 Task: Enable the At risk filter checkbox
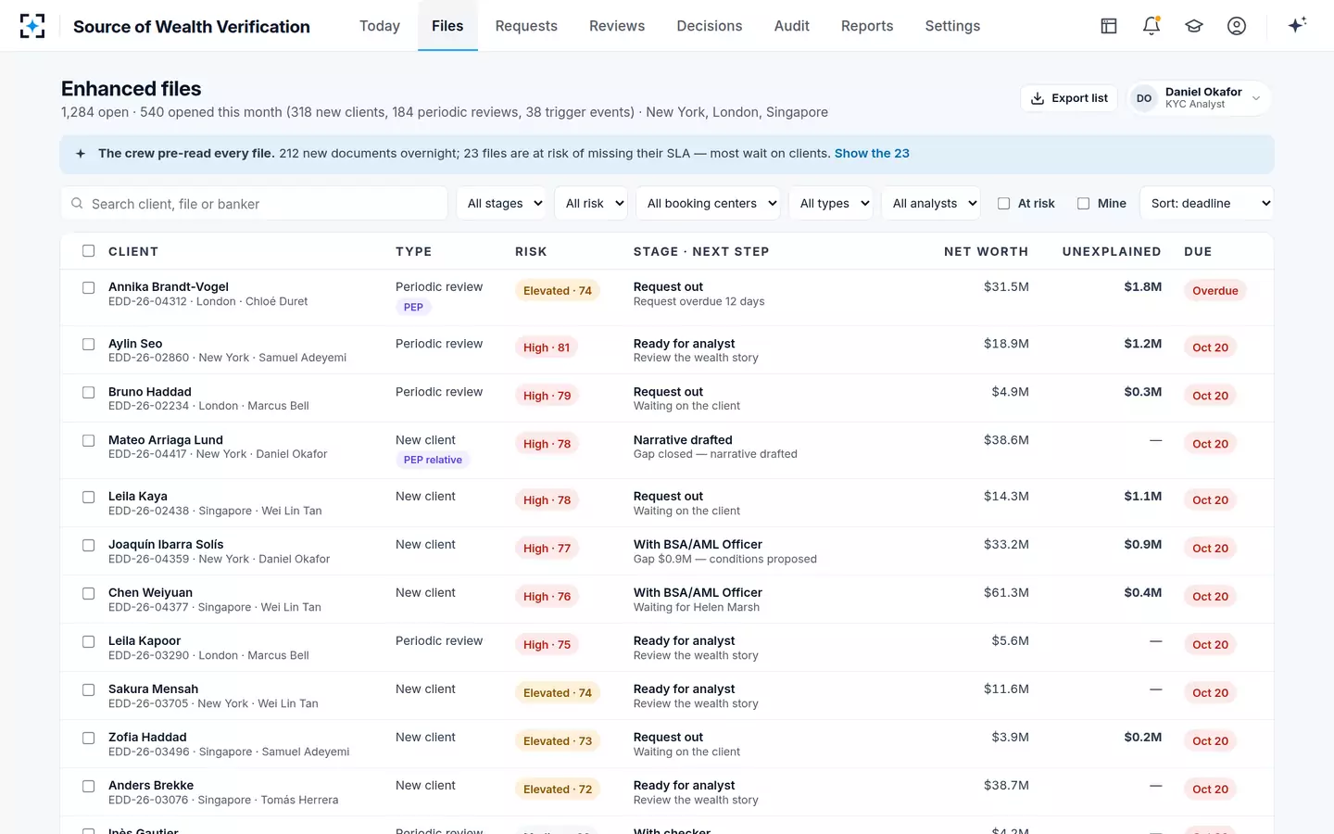(1003, 203)
